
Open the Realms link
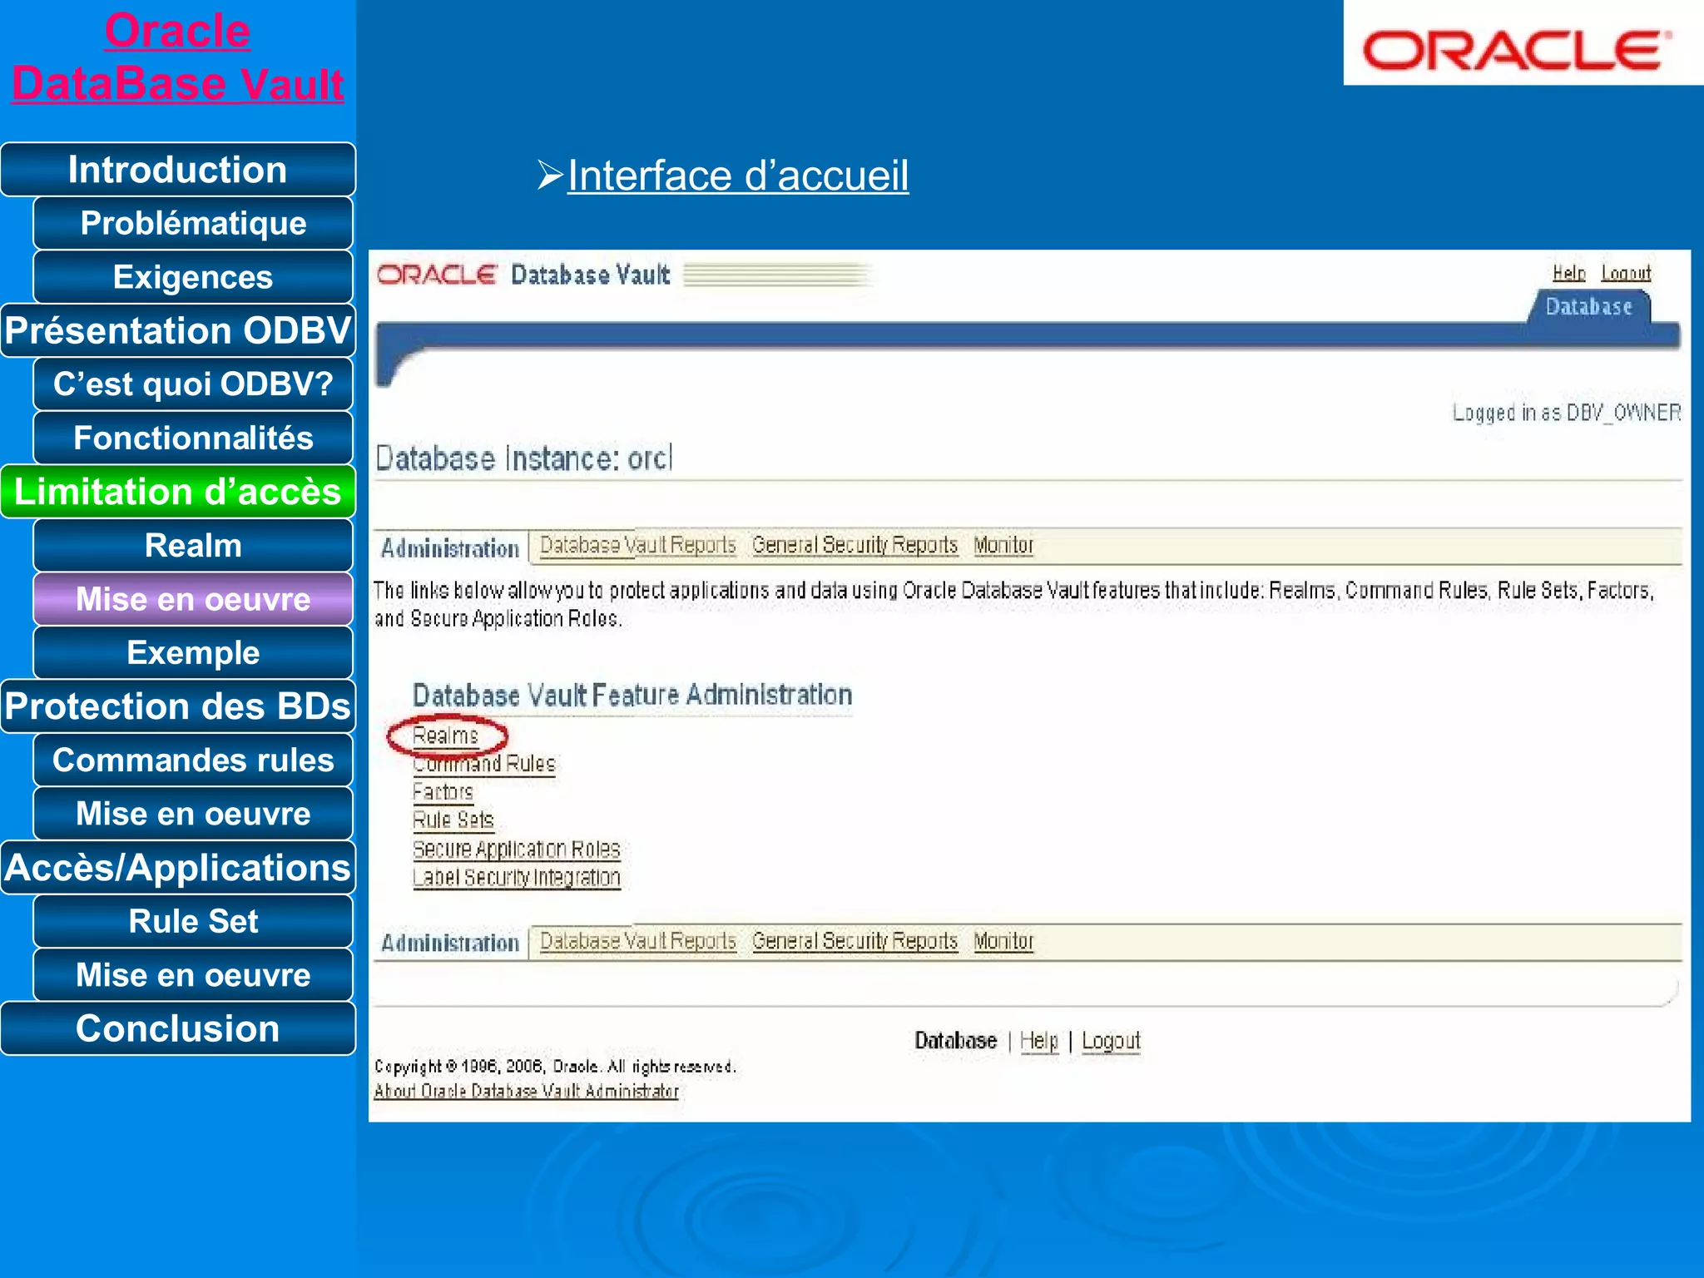tap(446, 736)
